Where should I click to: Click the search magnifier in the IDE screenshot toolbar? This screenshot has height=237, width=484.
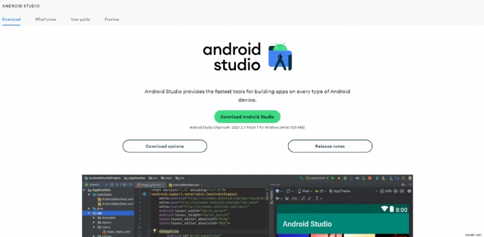pyautogui.click(x=403, y=179)
